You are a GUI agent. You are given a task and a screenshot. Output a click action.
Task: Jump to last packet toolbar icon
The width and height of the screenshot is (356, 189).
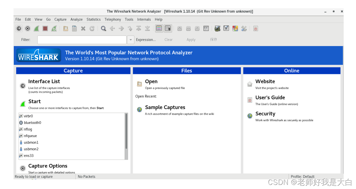(147, 28)
